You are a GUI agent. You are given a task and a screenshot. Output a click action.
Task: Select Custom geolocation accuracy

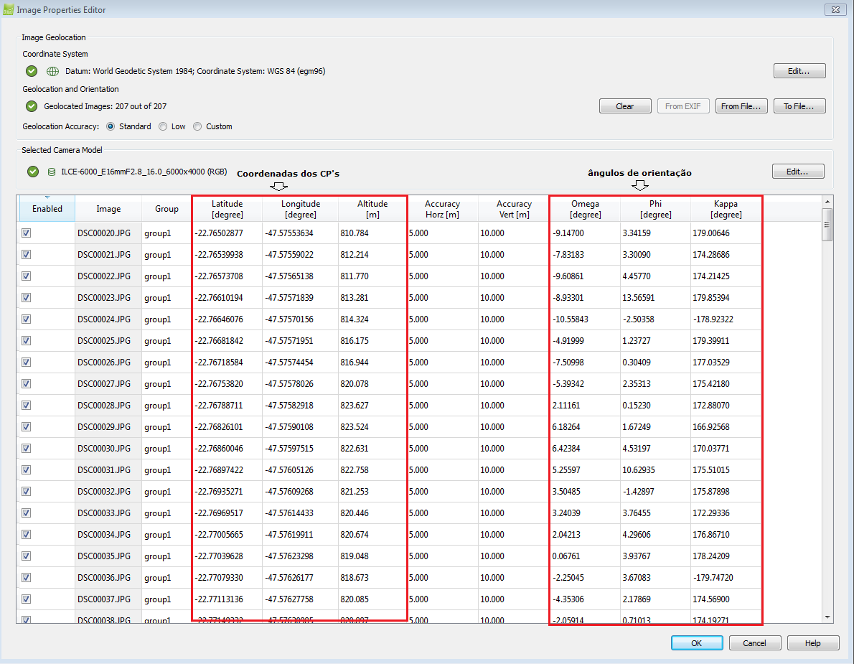click(197, 126)
